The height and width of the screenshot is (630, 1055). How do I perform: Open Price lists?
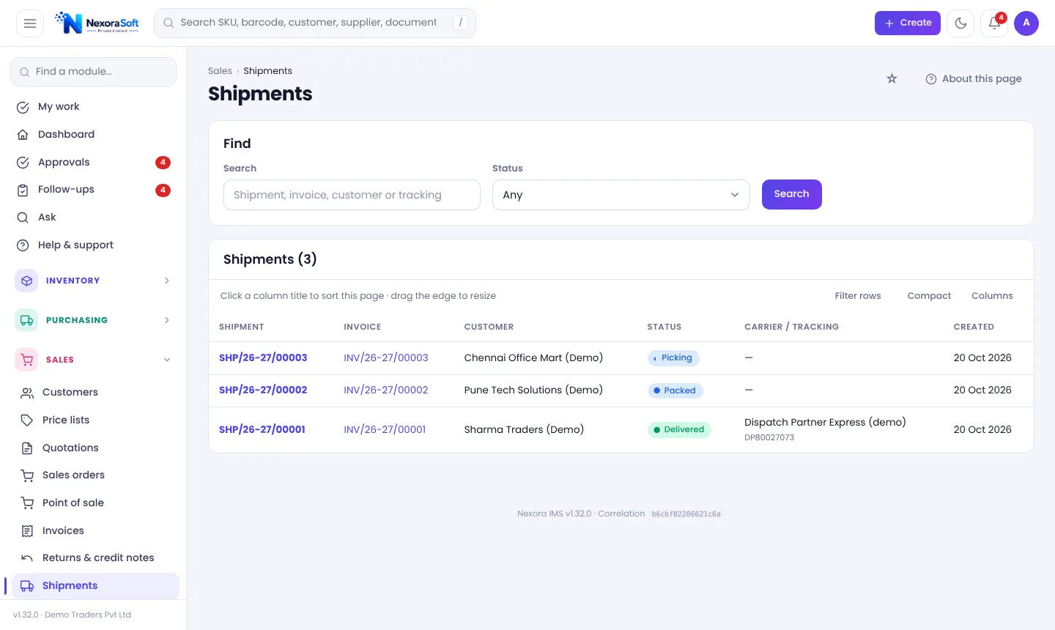(95, 420)
